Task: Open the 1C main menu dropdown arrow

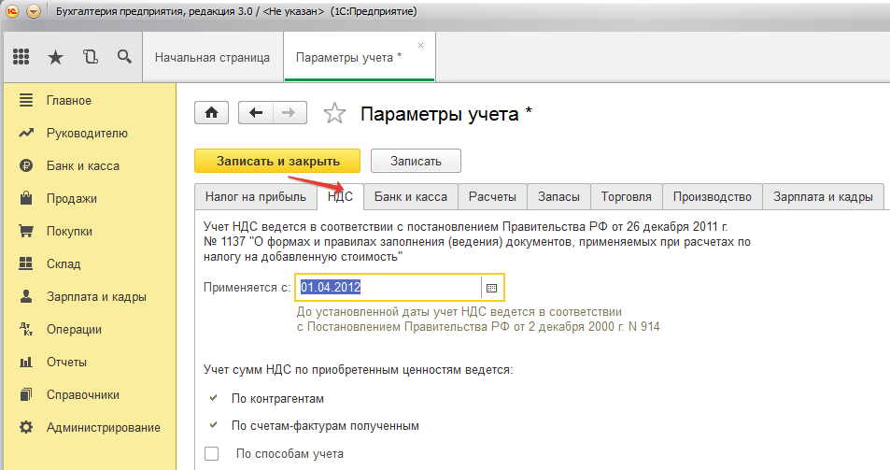Action: pyautogui.click(x=34, y=11)
